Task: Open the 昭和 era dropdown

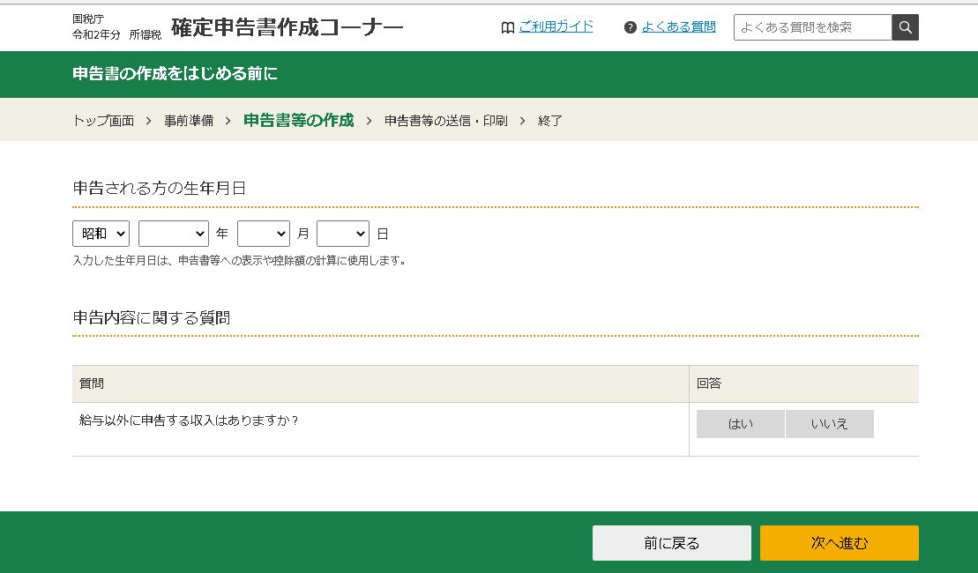Action: pos(101,234)
